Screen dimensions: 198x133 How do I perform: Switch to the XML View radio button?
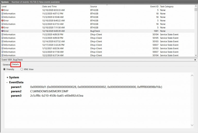click(x=22, y=69)
